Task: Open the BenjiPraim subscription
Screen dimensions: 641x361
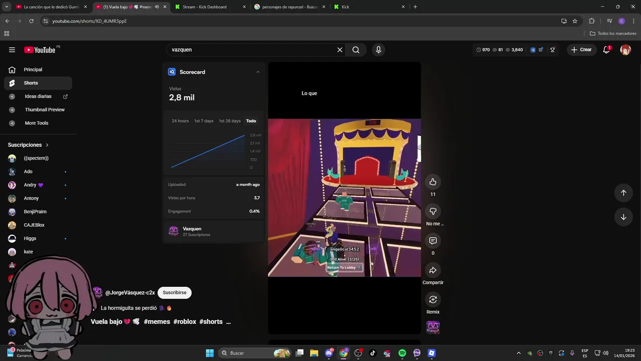Action: [x=38, y=212]
